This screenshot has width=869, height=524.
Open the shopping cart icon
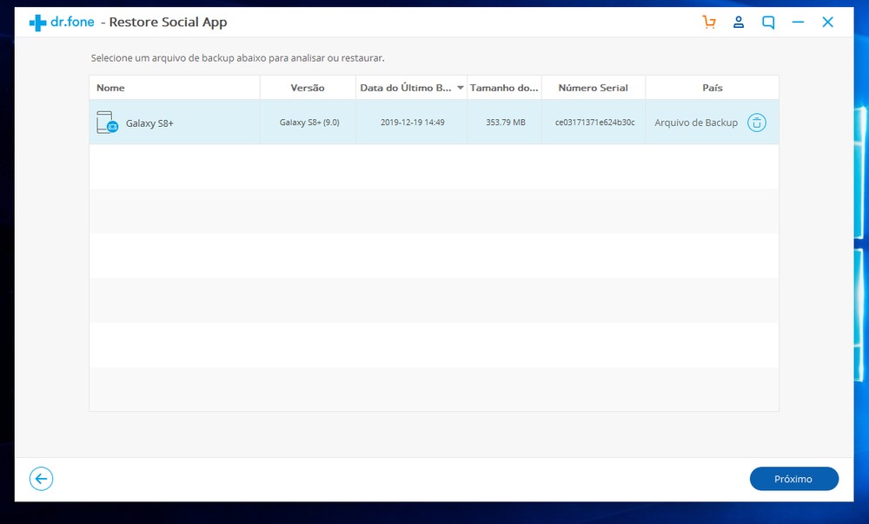[x=709, y=23]
